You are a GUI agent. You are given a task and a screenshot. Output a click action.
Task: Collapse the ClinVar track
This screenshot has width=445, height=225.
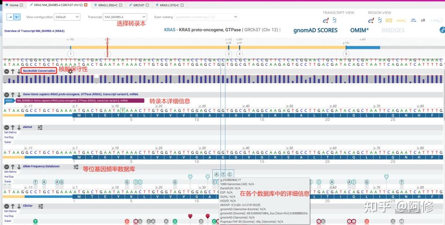(7, 206)
